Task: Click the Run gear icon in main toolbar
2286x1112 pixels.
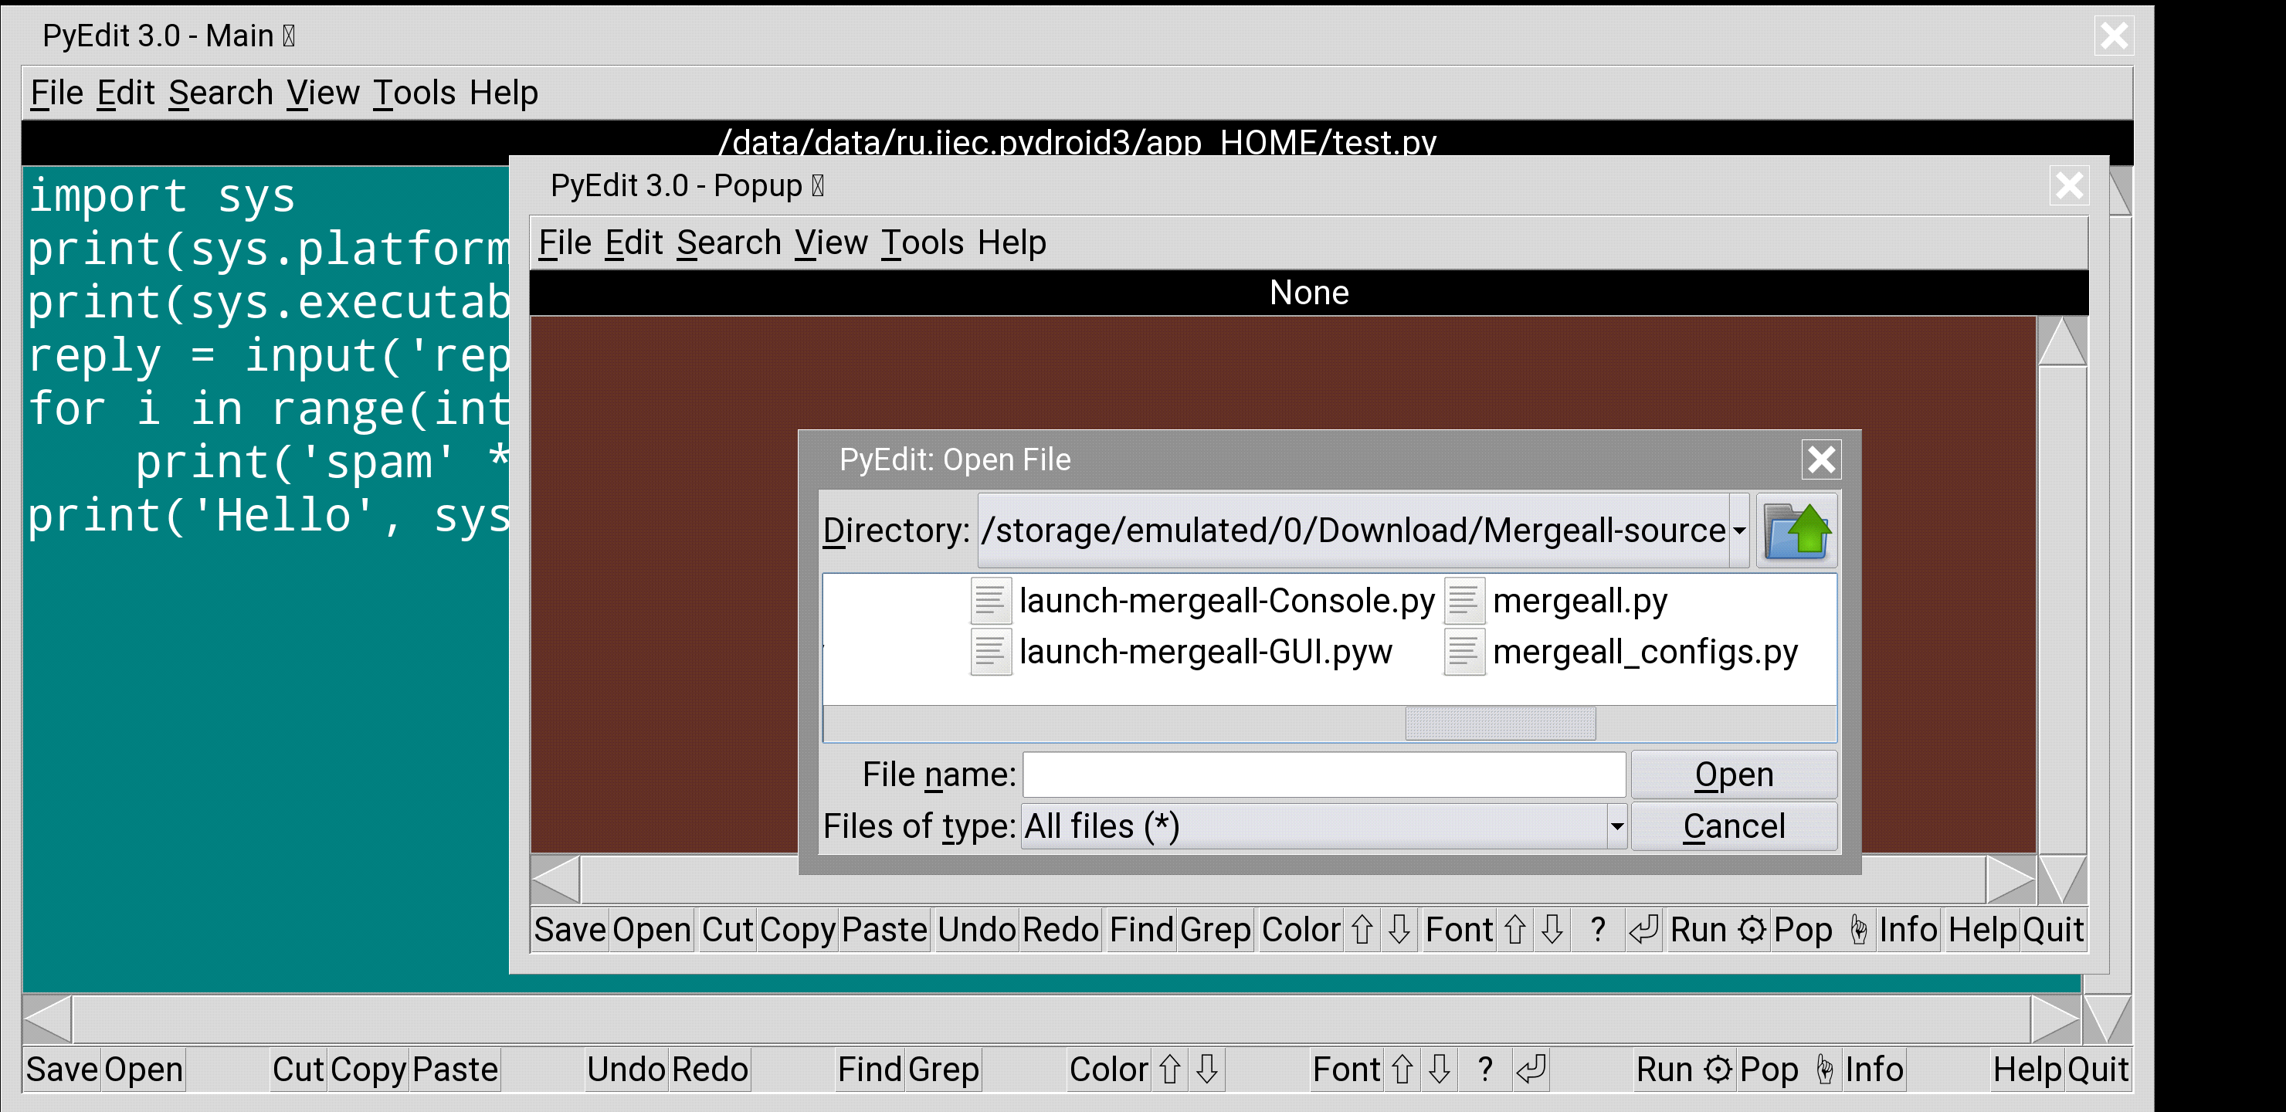Action: 1718,1069
